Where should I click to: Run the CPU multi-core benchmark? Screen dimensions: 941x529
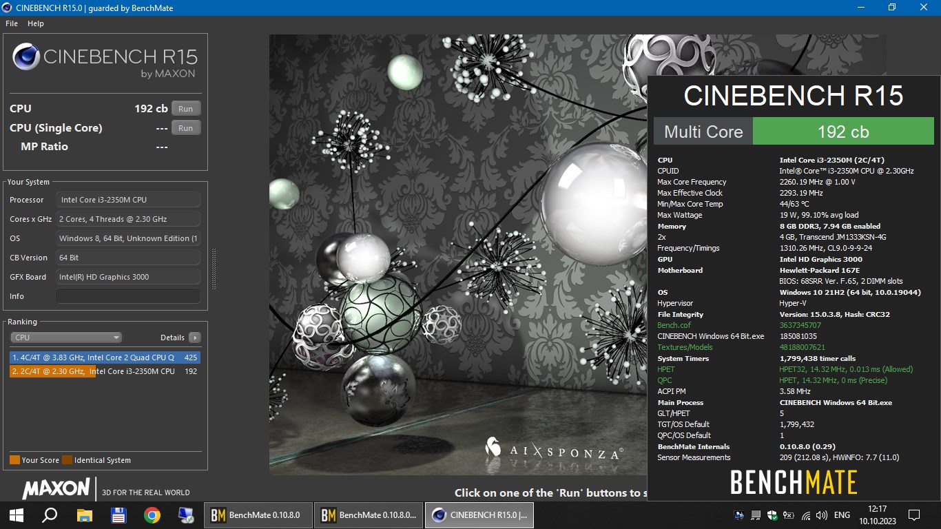[x=186, y=109]
